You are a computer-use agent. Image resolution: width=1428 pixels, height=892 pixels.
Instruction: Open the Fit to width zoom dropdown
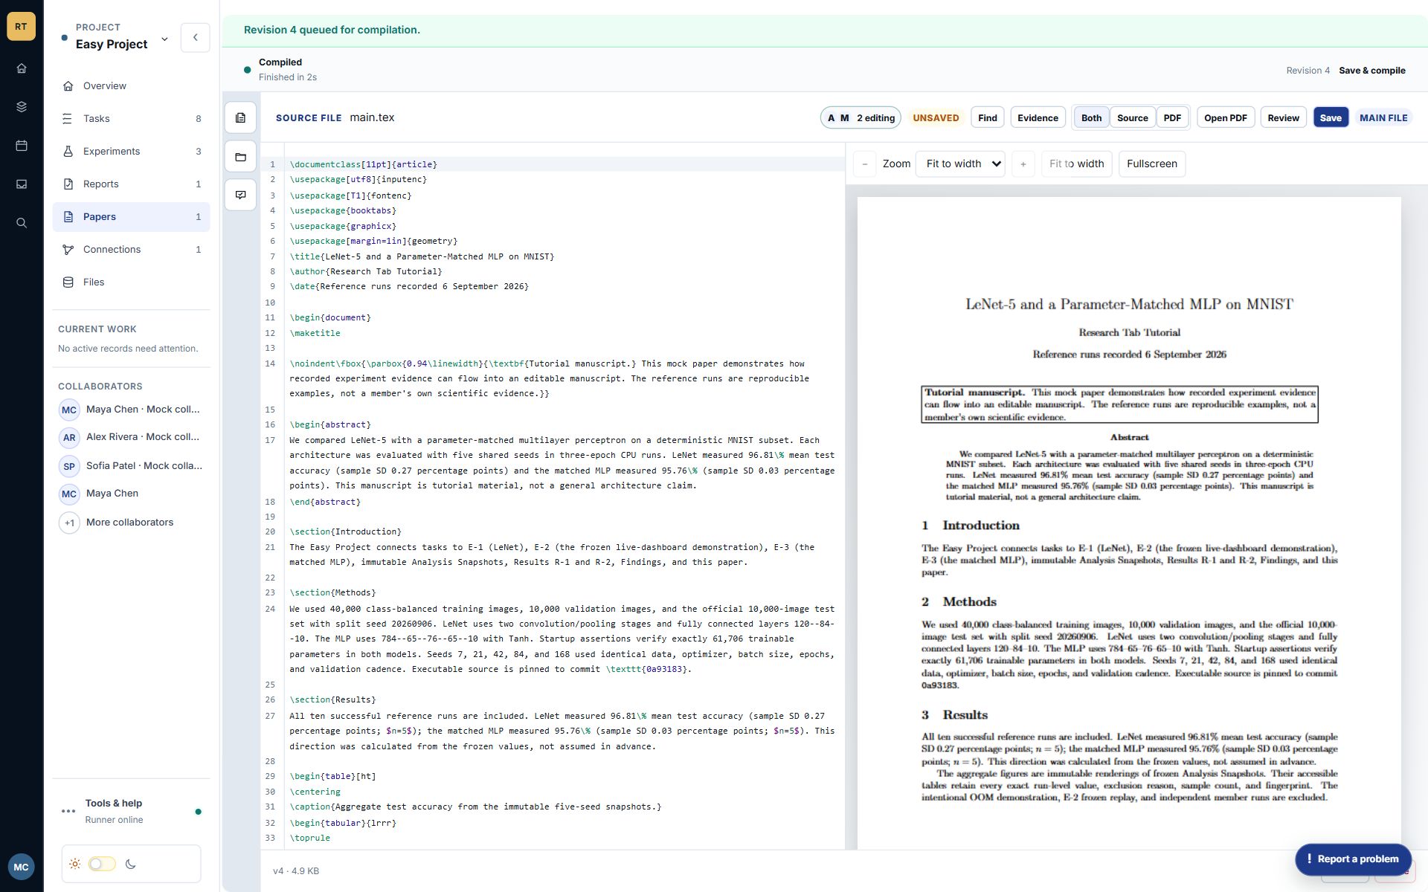tap(960, 164)
